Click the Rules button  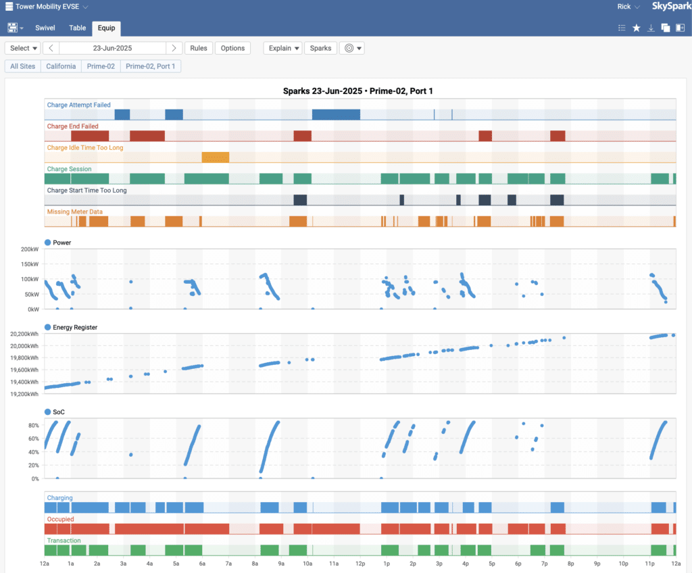coord(198,48)
